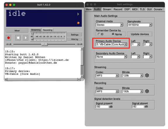
Task: Click the Mixer button
Action: pyautogui.click(x=17, y=30)
